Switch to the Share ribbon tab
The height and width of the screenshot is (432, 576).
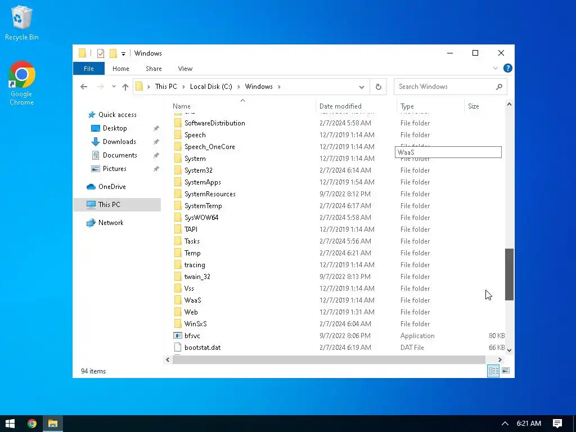pos(154,69)
